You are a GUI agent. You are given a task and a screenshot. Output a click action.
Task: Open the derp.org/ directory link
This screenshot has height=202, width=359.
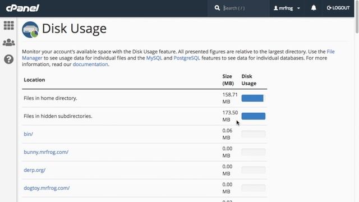35,170
